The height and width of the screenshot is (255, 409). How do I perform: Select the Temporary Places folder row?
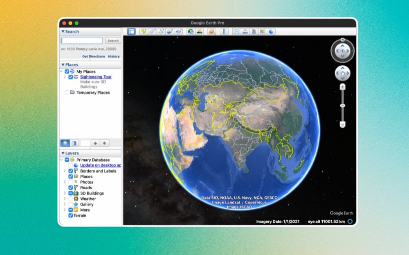pos(90,93)
